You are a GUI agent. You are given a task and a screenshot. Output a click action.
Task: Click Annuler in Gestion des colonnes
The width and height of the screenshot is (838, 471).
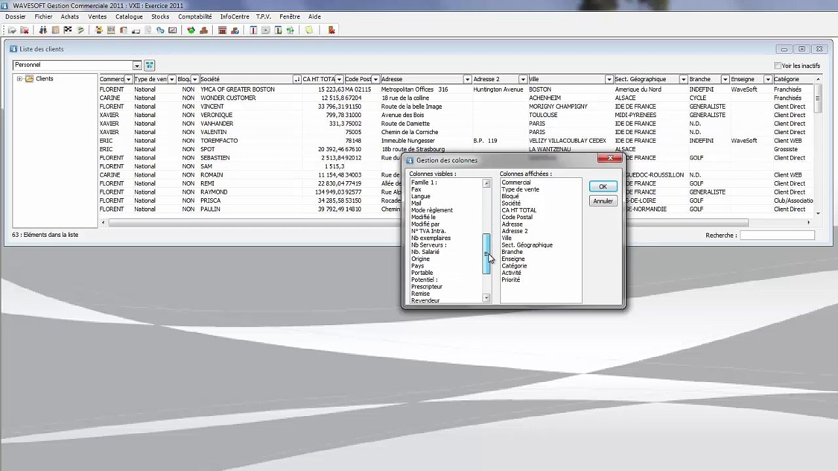click(603, 201)
